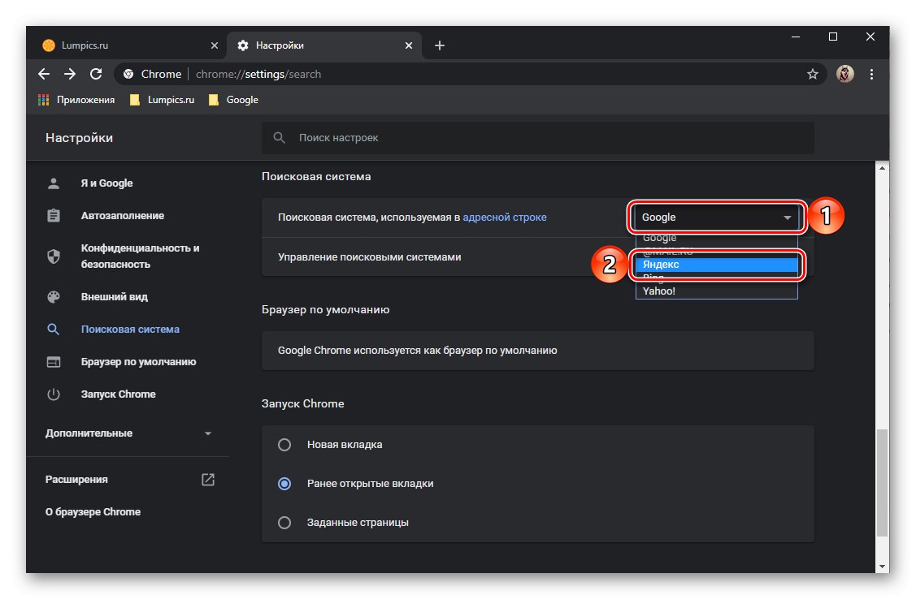Click the адресной строке link
Image resolution: width=916 pixels, height=599 pixels.
coord(505,218)
